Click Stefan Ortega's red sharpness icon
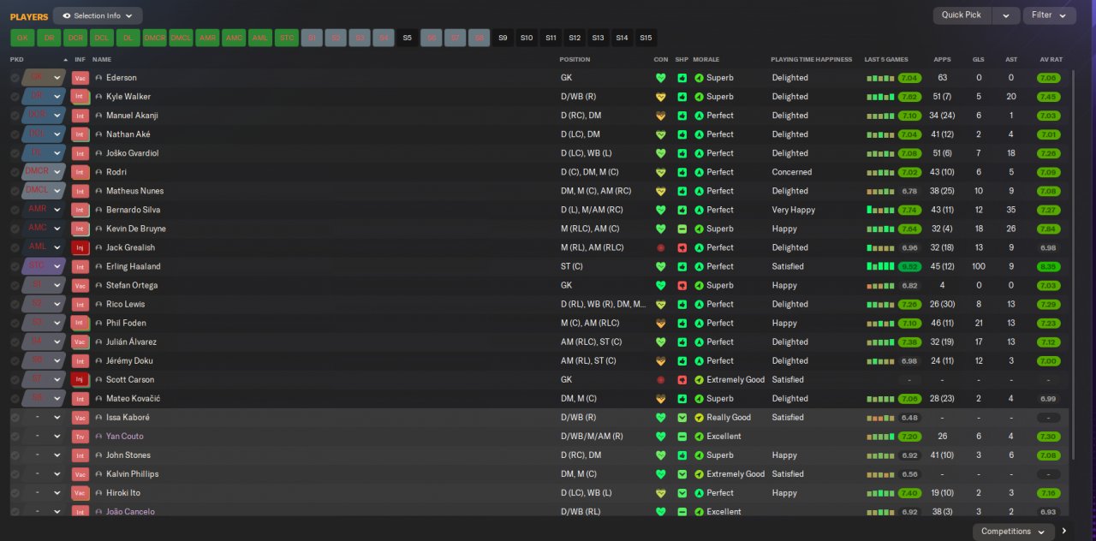Image resolution: width=1096 pixels, height=541 pixels. (682, 285)
